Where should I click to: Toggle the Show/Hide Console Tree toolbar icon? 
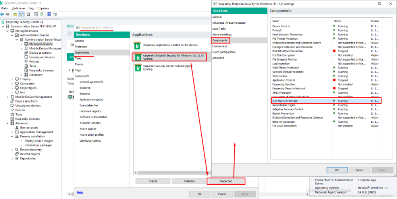click(x=21, y=14)
